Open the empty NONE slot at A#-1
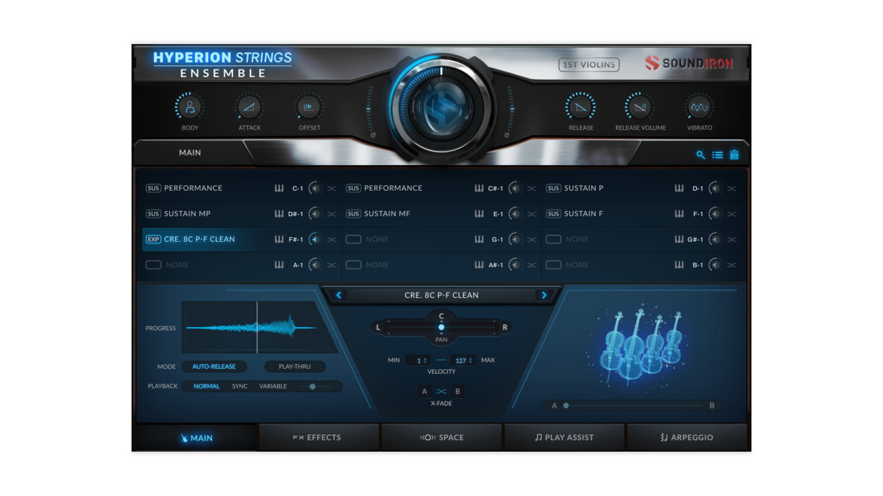 point(377,265)
